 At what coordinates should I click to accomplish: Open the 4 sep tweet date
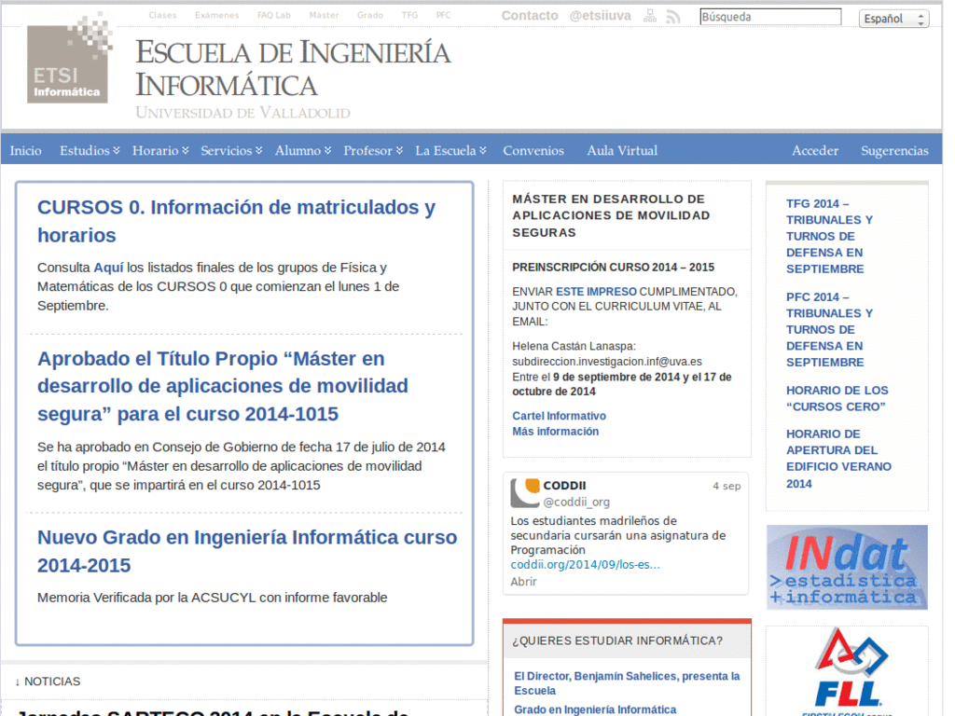pyautogui.click(x=727, y=486)
